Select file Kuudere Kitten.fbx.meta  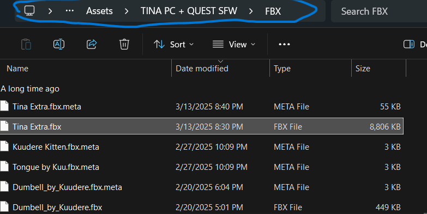pos(56,147)
